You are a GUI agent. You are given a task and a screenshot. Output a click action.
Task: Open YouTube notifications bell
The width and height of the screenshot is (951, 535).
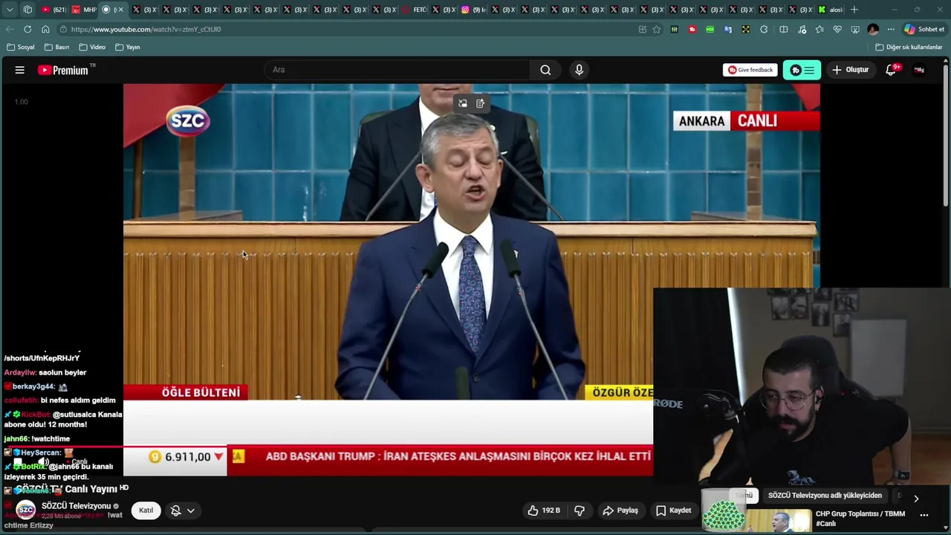[891, 70]
